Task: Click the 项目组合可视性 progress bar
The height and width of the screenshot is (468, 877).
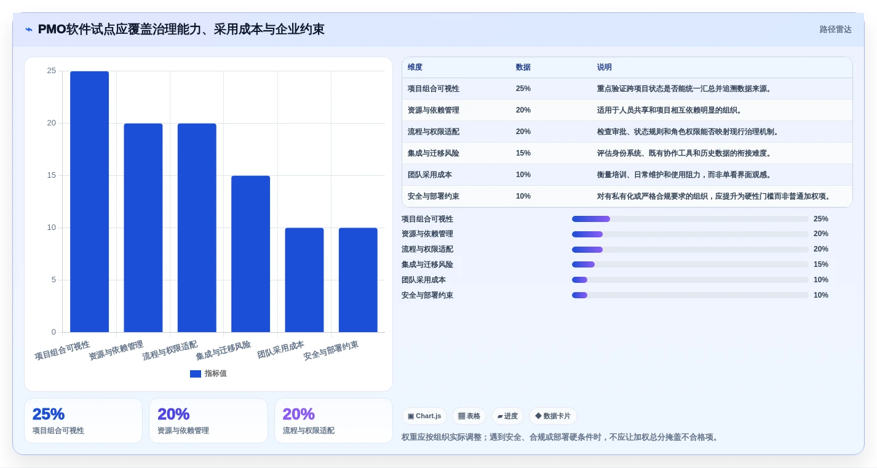Action: click(690, 219)
